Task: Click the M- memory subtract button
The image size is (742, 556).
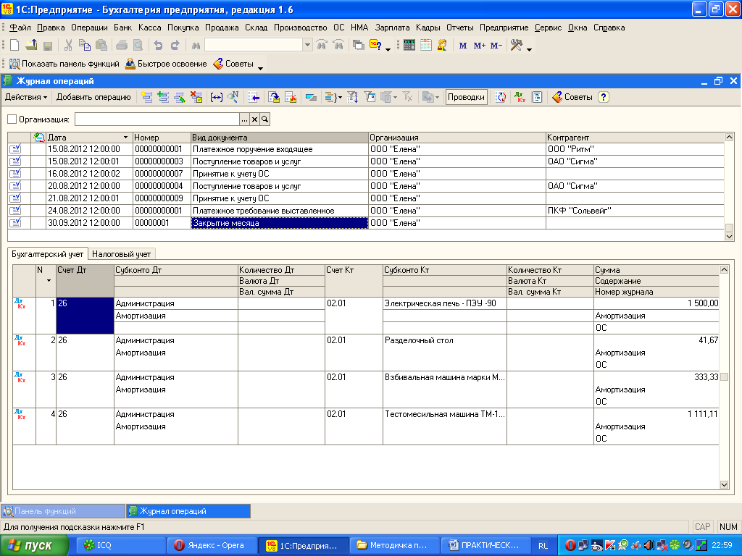Action: pyautogui.click(x=496, y=46)
